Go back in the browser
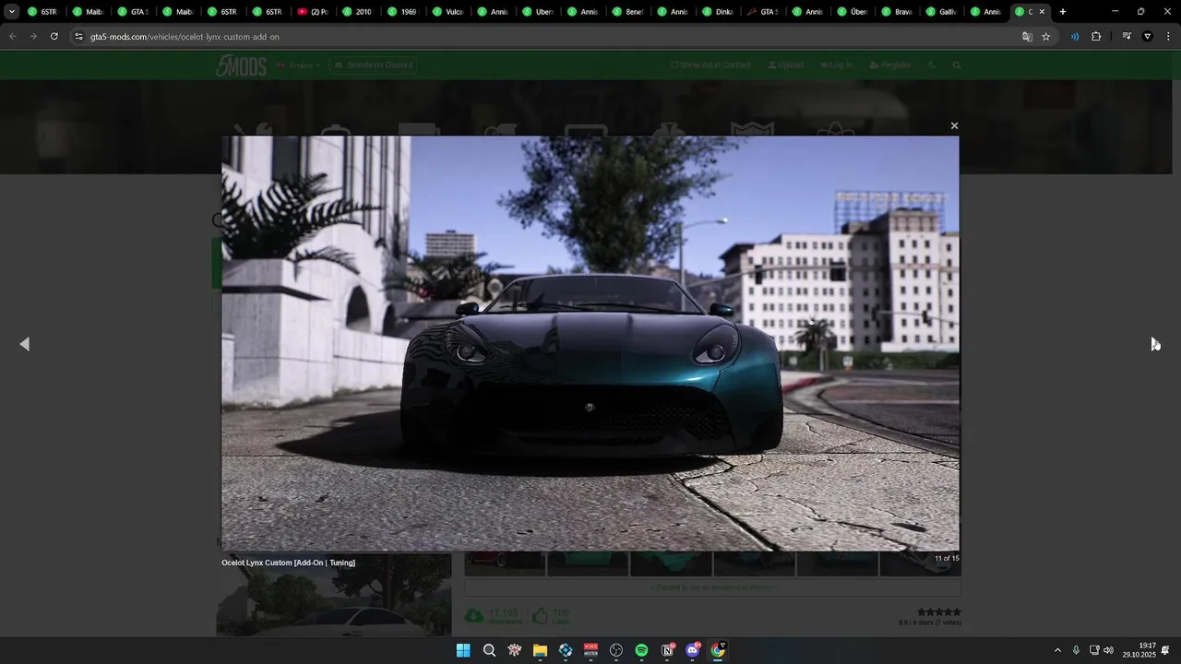This screenshot has height=664, width=1181. 12,36
